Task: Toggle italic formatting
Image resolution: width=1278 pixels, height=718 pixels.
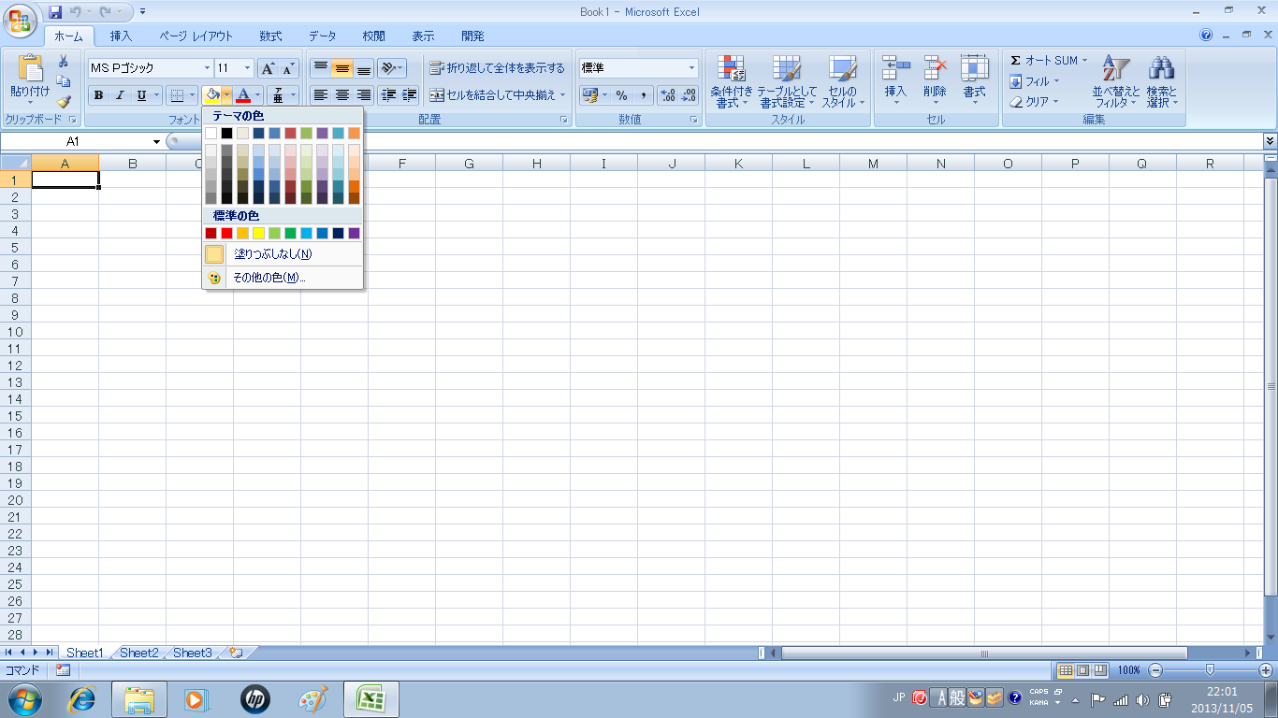Action: click(120, 95)
